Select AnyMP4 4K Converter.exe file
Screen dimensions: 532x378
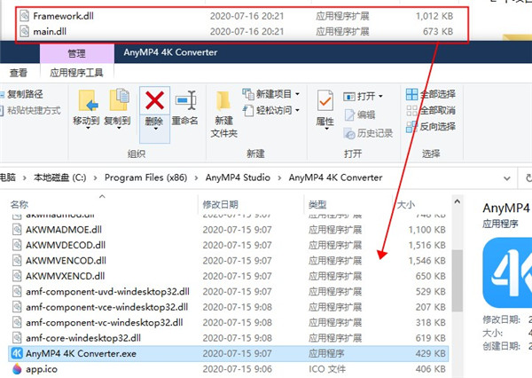tap(228, 353)
